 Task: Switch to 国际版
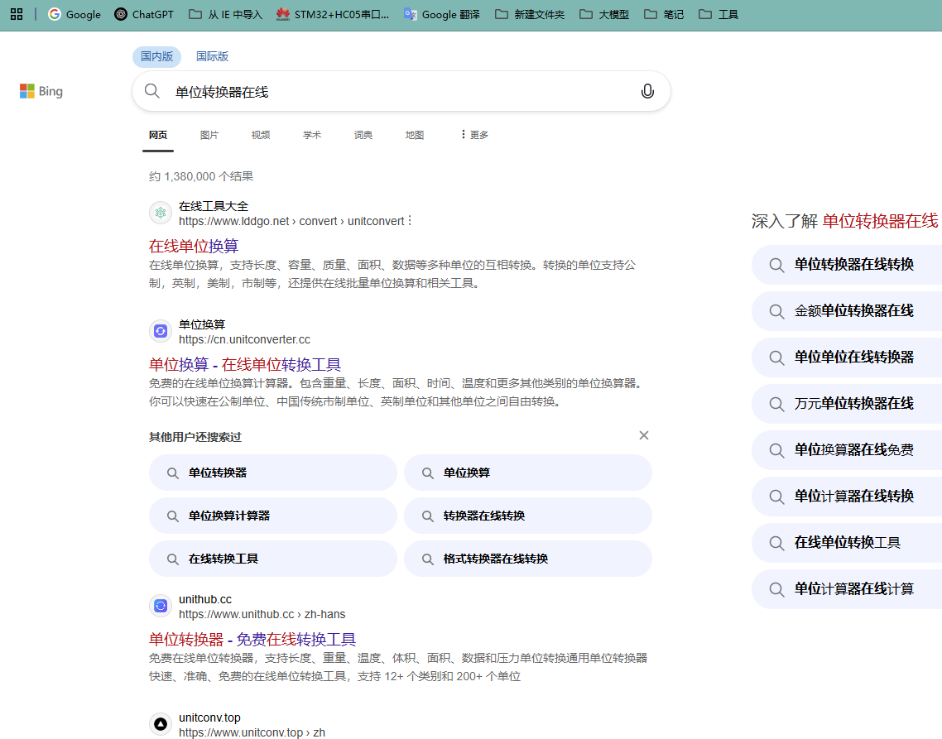click(x=212, y=55)
